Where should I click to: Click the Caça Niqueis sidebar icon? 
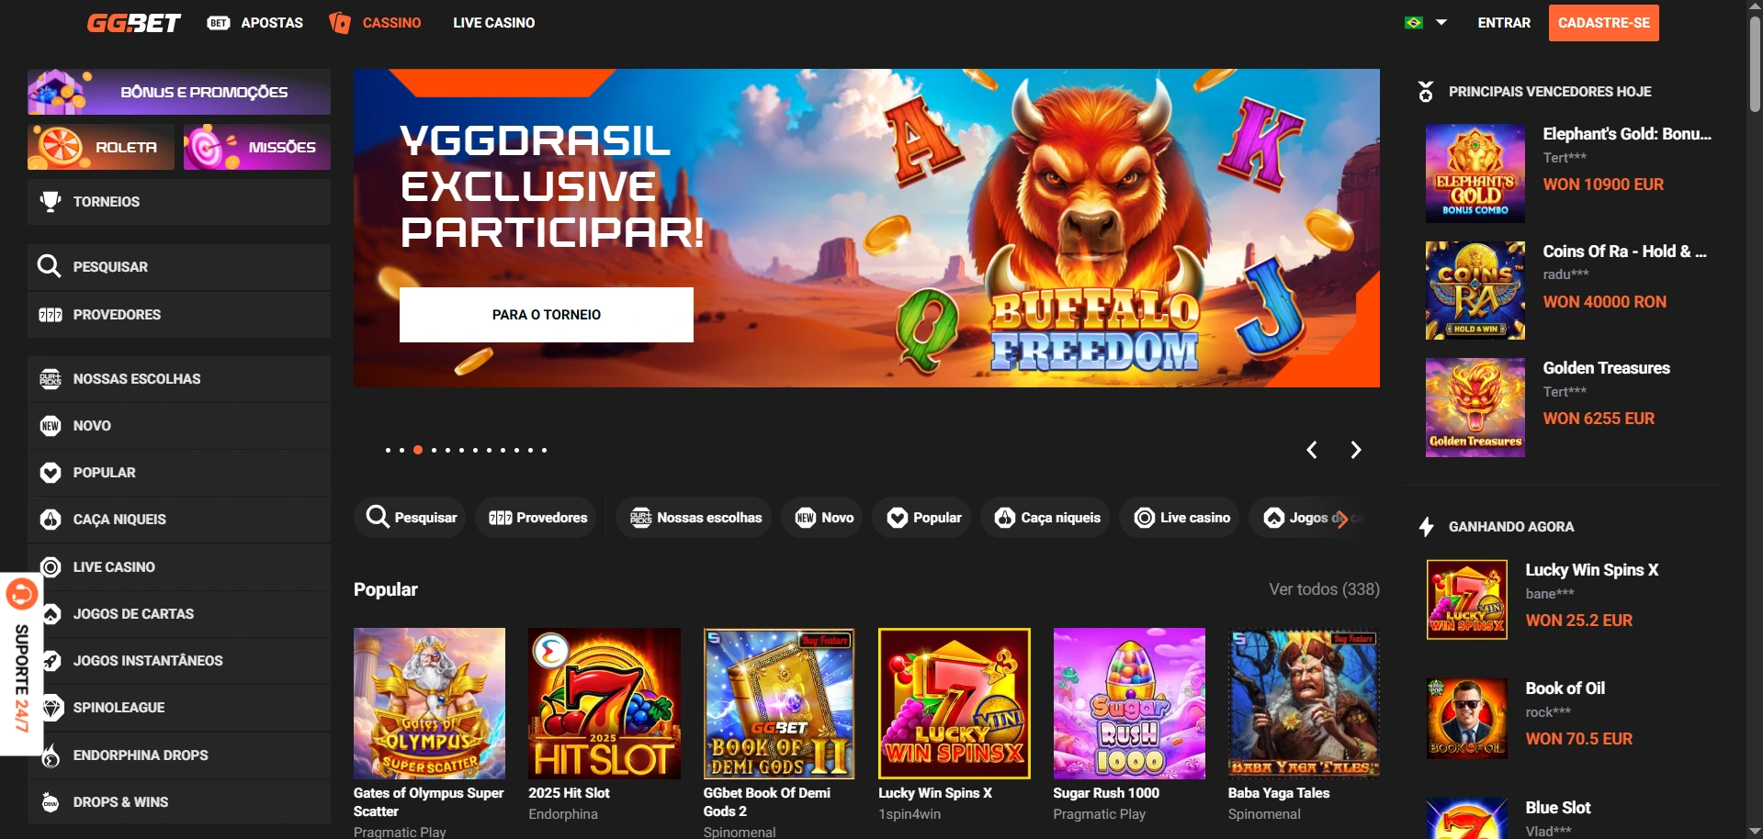51,520
